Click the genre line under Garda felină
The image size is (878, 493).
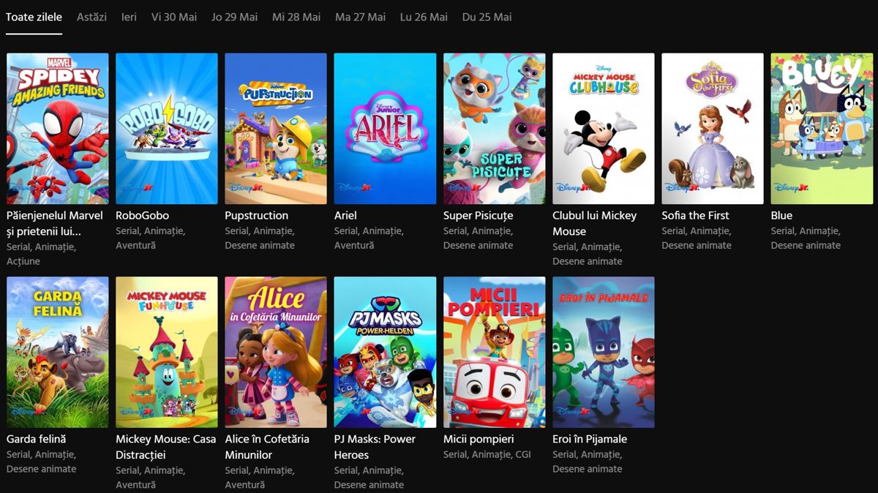[42, 462]
